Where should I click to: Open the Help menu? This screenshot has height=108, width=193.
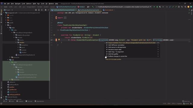[x=56, y=4]
